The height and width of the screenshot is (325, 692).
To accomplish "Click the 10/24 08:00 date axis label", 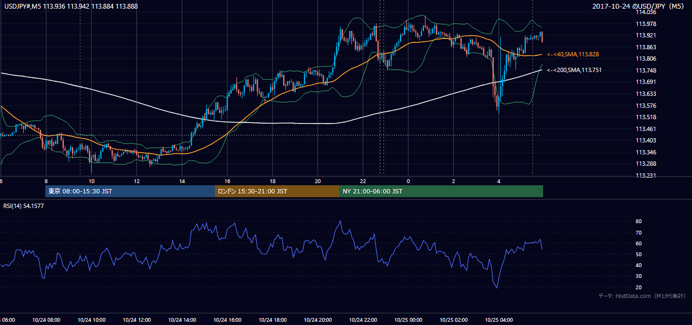I will coord(46,320).
